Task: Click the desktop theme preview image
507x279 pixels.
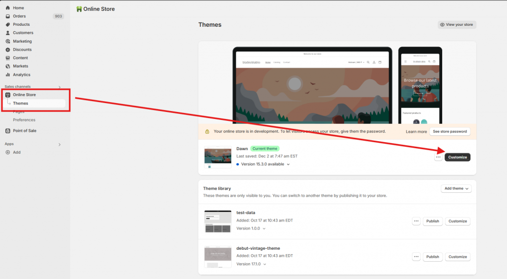Action: (312, 86)
